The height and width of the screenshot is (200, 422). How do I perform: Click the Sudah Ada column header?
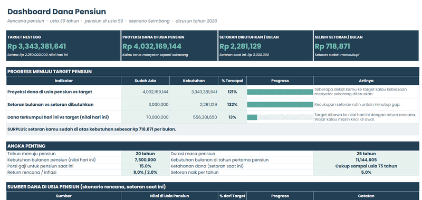pos(146,81)
